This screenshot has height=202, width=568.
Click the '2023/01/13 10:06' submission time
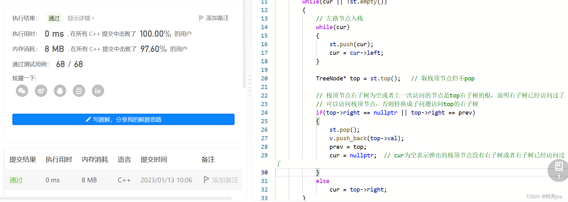[166, 180]
